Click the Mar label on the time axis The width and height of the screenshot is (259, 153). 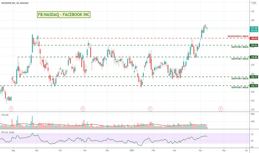tap(175, 150)
